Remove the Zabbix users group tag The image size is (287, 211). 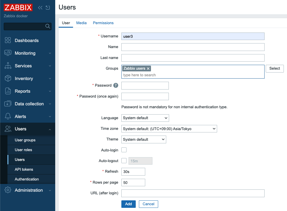click(x=148, y=69)
